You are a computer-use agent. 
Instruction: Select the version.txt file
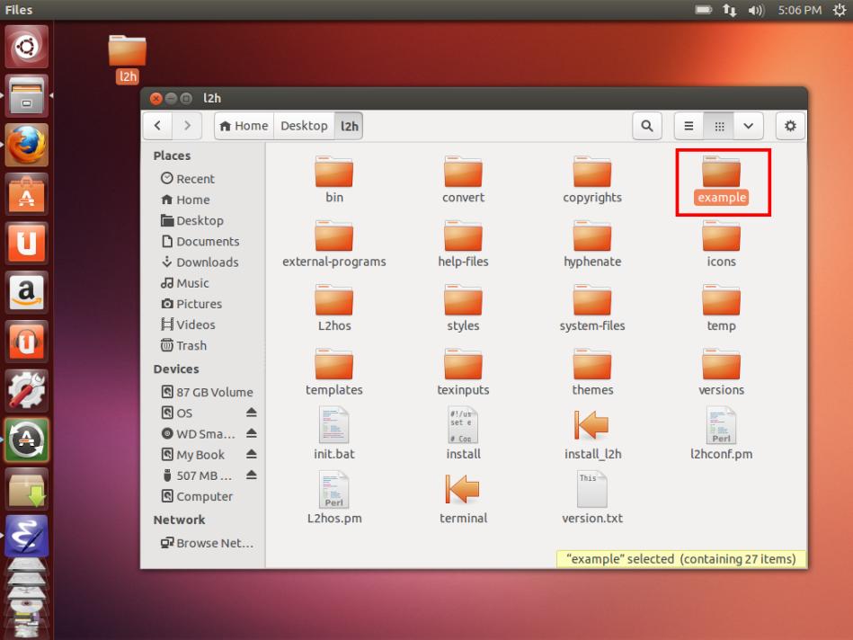[x=592, y=489]
